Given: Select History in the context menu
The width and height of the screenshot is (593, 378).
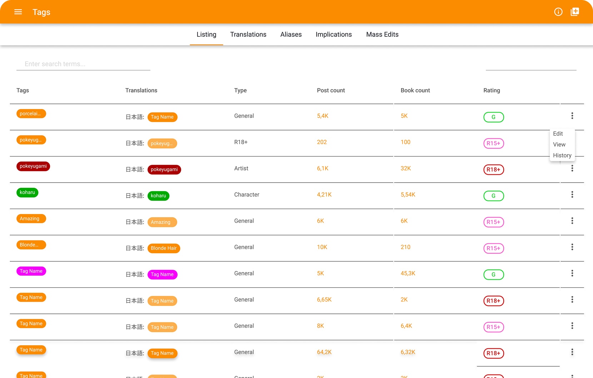Looking at the screenshot, I should pyautogui.click(x=562, y=155).
